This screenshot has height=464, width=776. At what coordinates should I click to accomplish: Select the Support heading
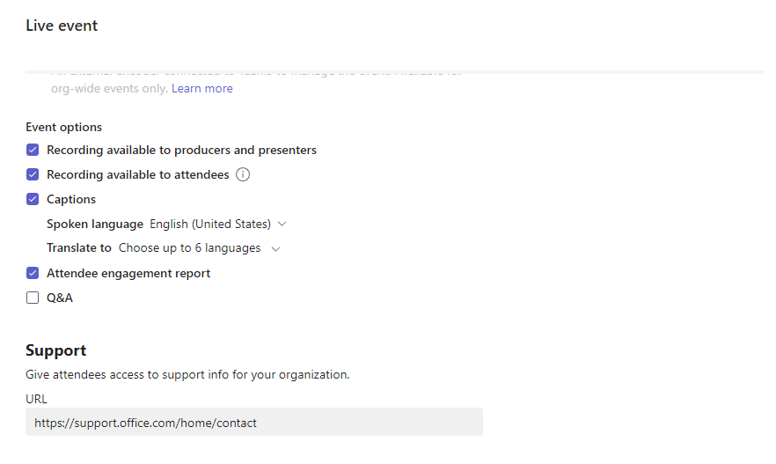[56, 350]
